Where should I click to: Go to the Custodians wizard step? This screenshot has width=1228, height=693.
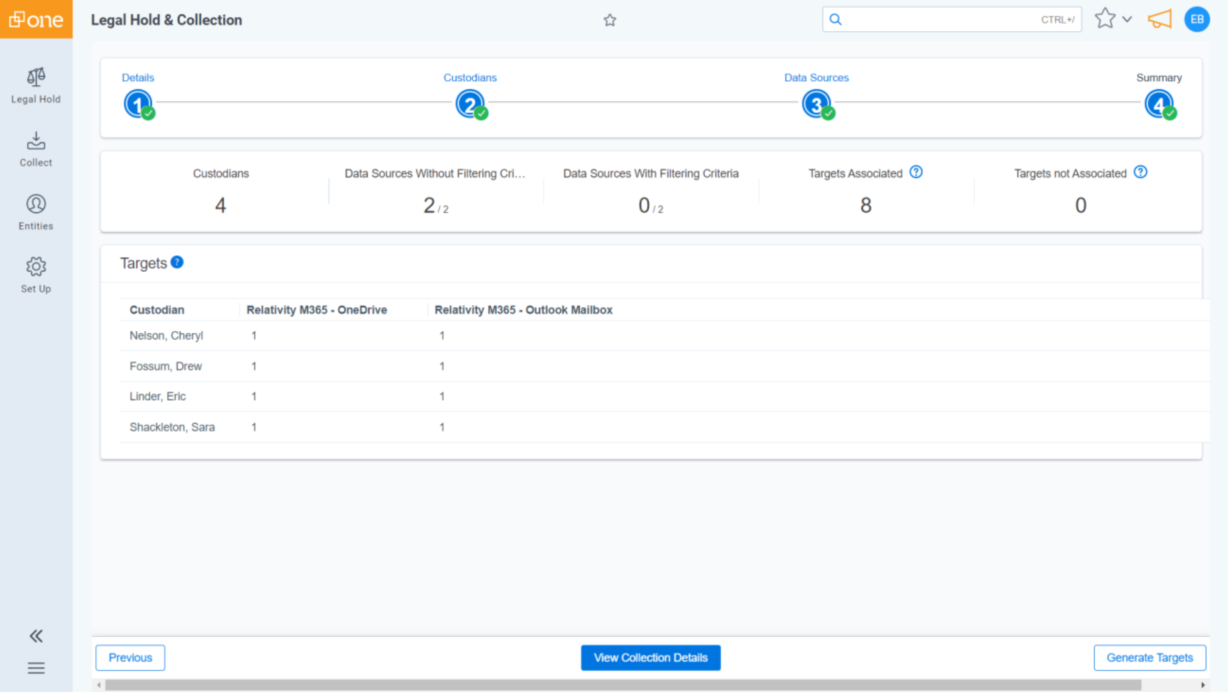470,103
